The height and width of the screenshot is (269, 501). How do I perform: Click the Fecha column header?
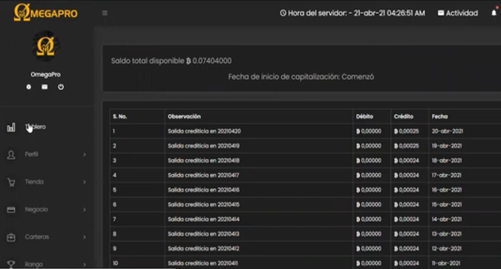[x=439, y=117]
